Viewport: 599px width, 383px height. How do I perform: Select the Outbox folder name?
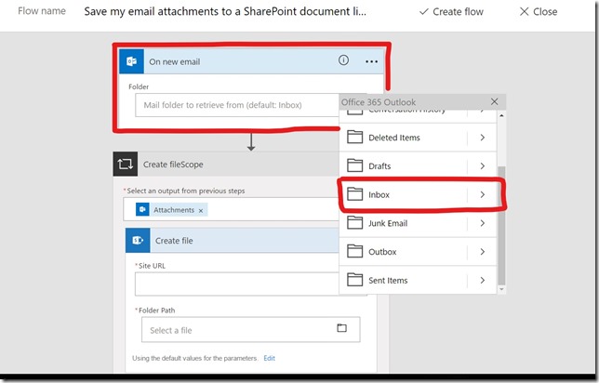[382, 252]
